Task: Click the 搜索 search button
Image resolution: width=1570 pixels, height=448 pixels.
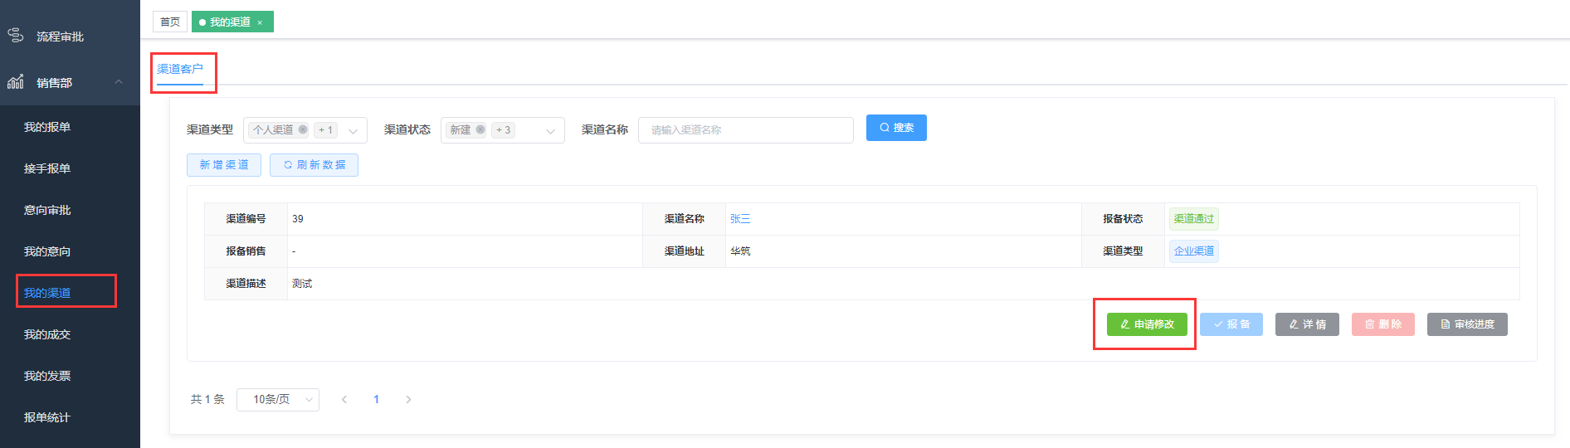Action: tap(896, 128)
